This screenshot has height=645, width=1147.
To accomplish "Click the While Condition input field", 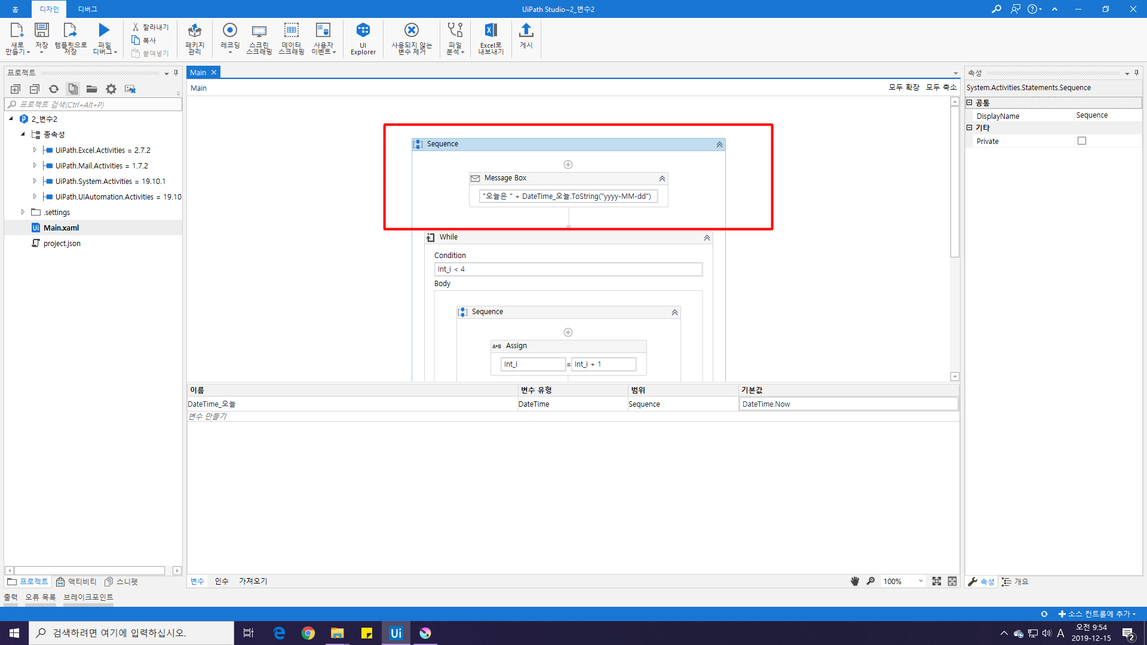I will [x=568, y=269].
